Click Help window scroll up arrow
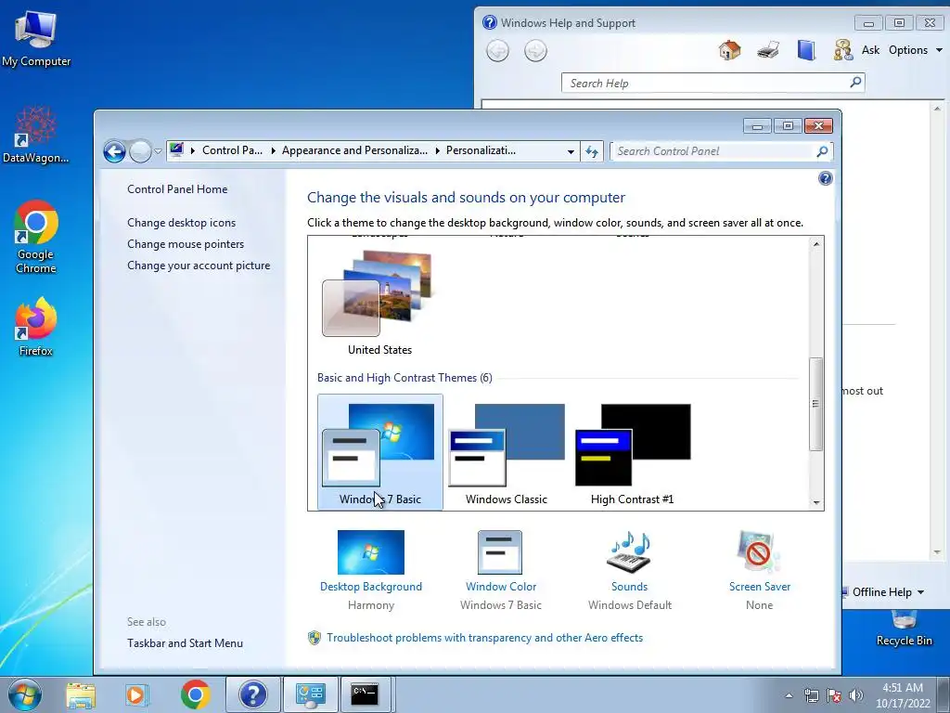 pos(937,109)
